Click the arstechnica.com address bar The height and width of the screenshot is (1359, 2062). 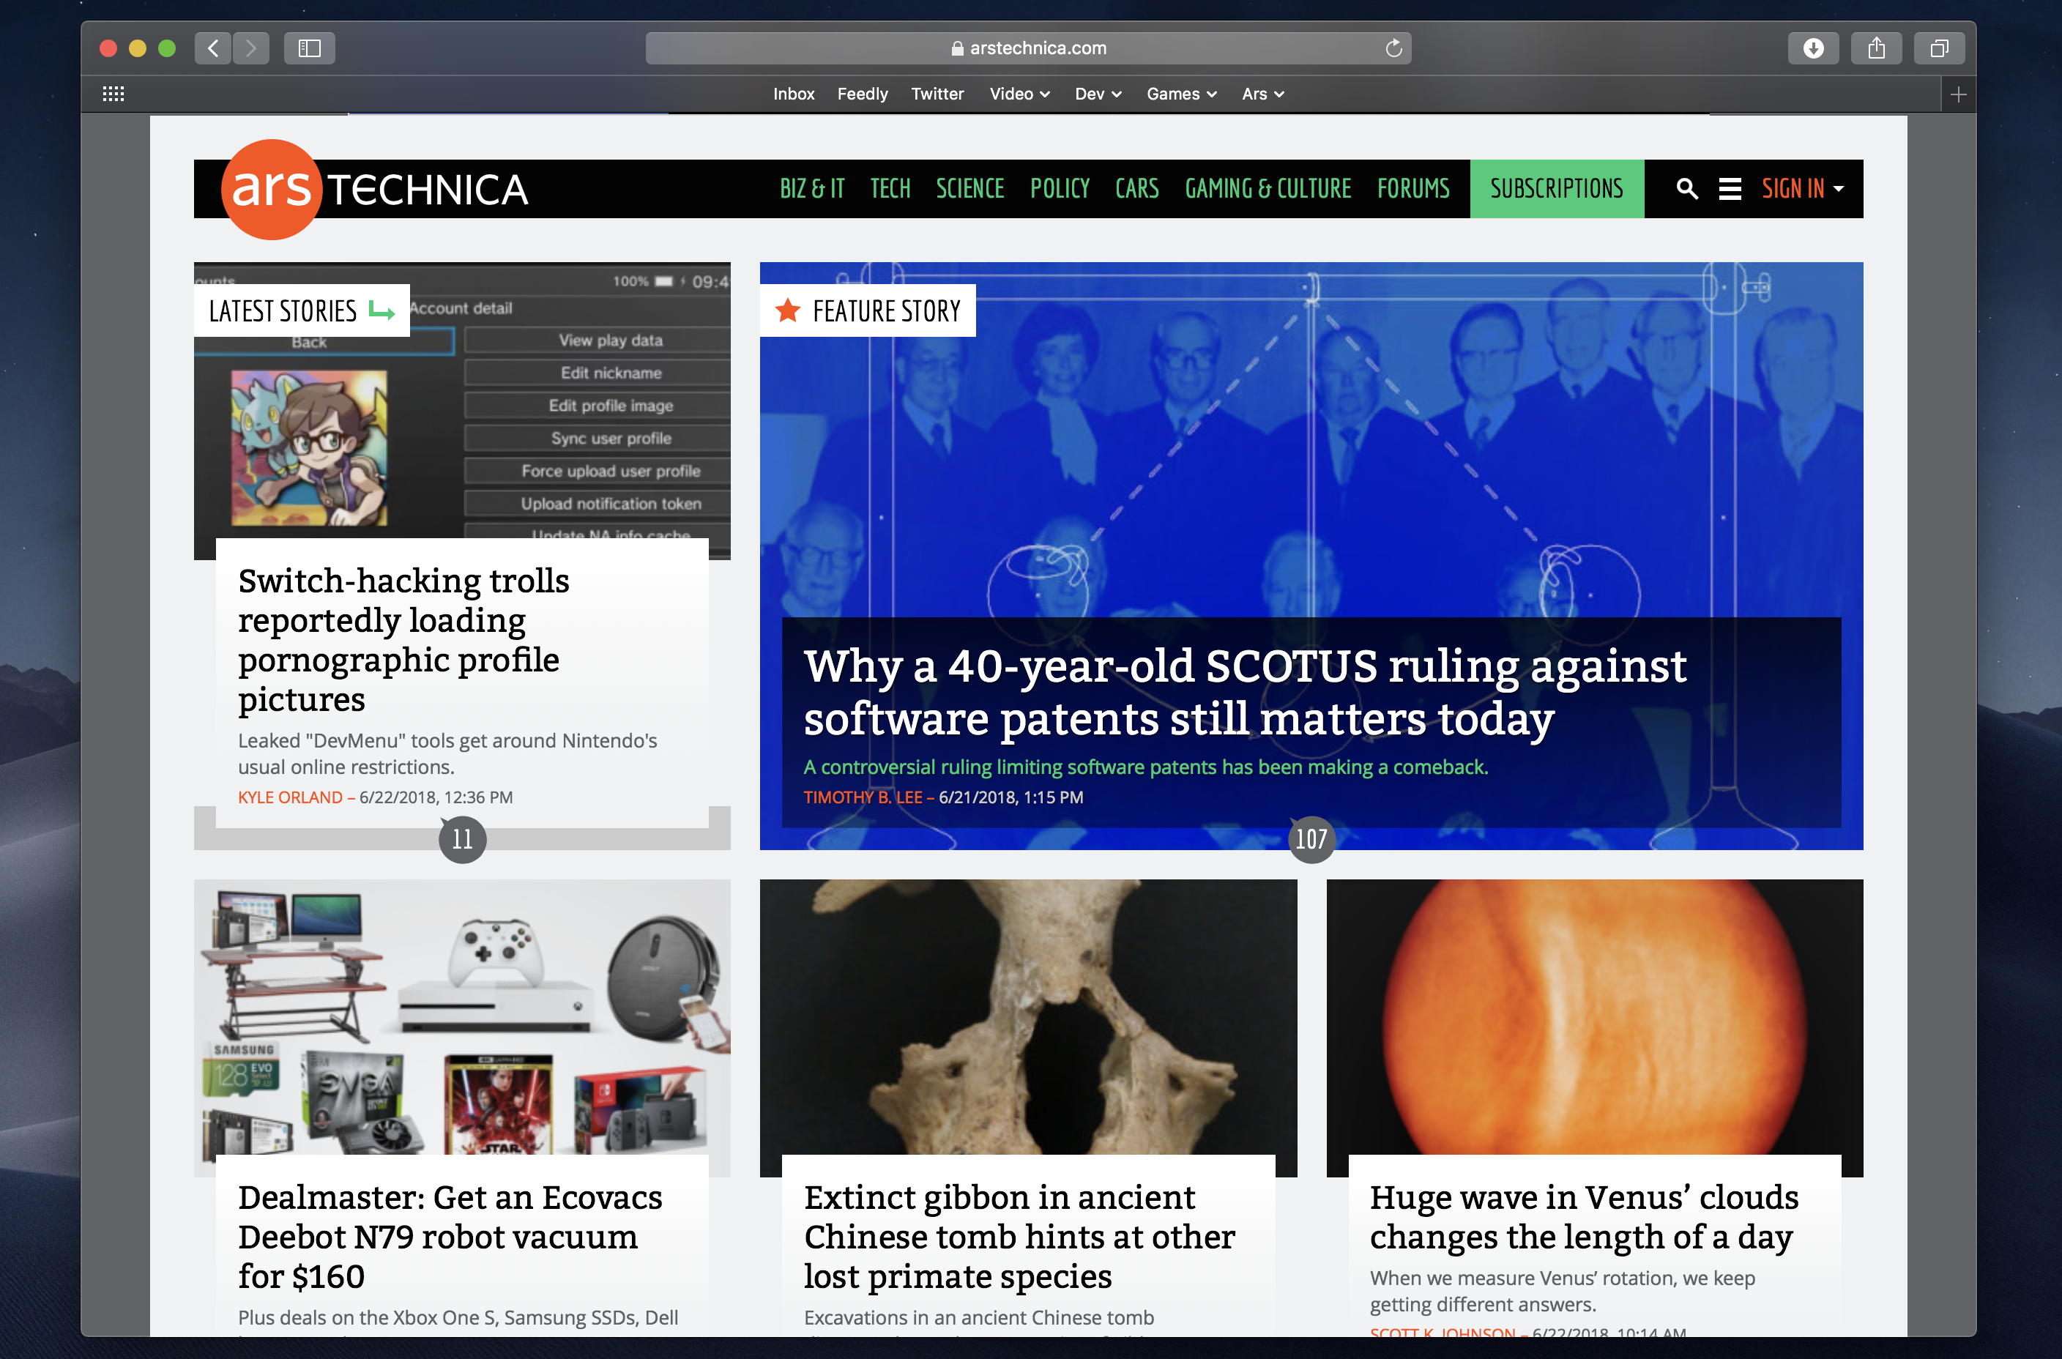click(1028, 48)
